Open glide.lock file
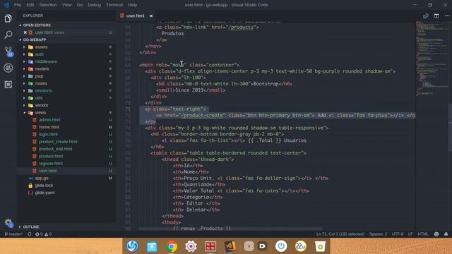 pyautogui.click(x=44, y=186)
